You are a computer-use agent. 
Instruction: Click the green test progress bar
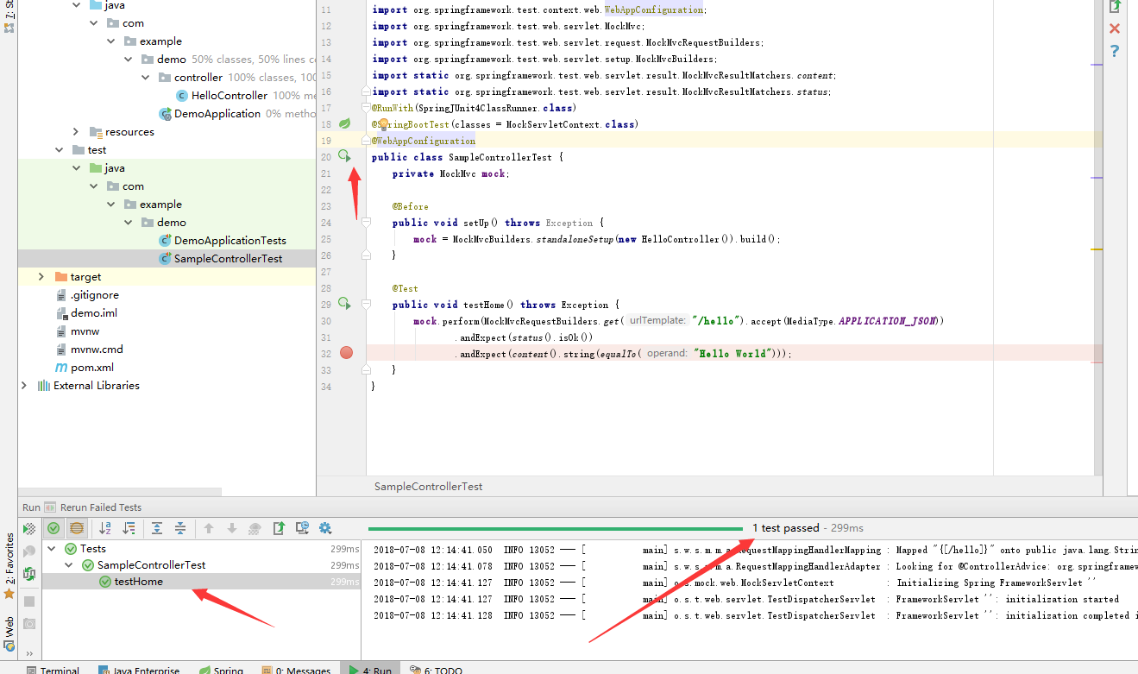pos(555,528)
